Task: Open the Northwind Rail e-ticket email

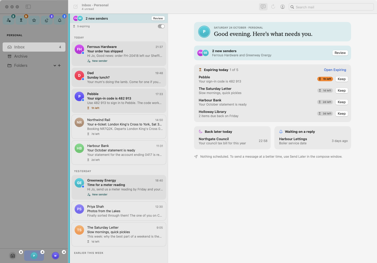Action: pos(119,127)
